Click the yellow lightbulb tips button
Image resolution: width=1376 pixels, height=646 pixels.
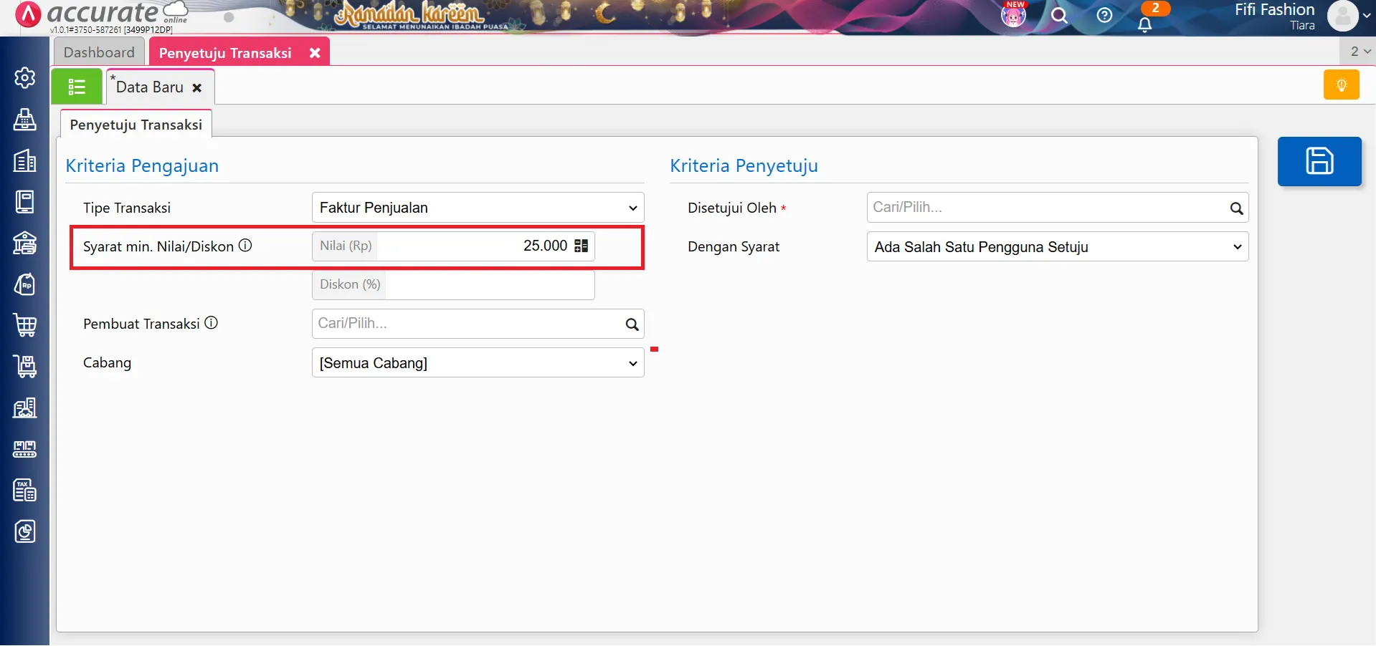point(1341,85)
